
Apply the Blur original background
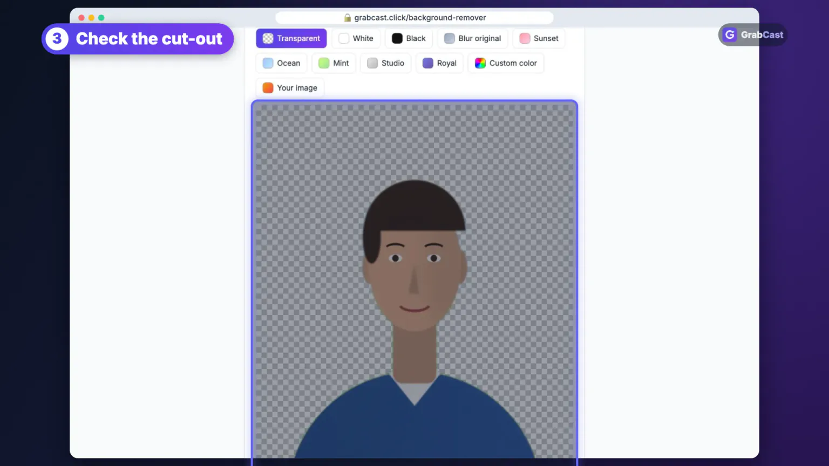(473, 38)
